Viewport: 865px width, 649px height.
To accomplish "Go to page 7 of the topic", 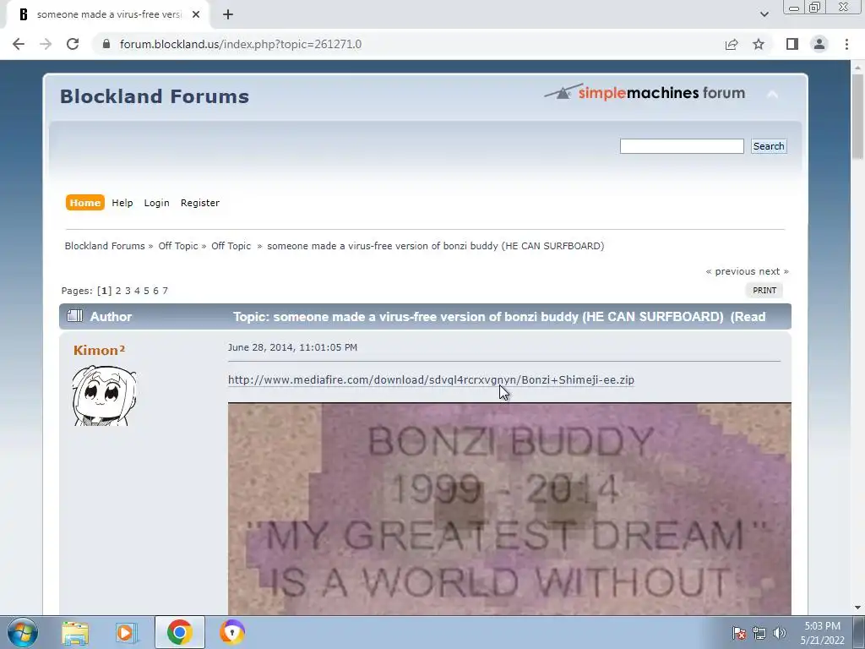I will coord(165,291).
